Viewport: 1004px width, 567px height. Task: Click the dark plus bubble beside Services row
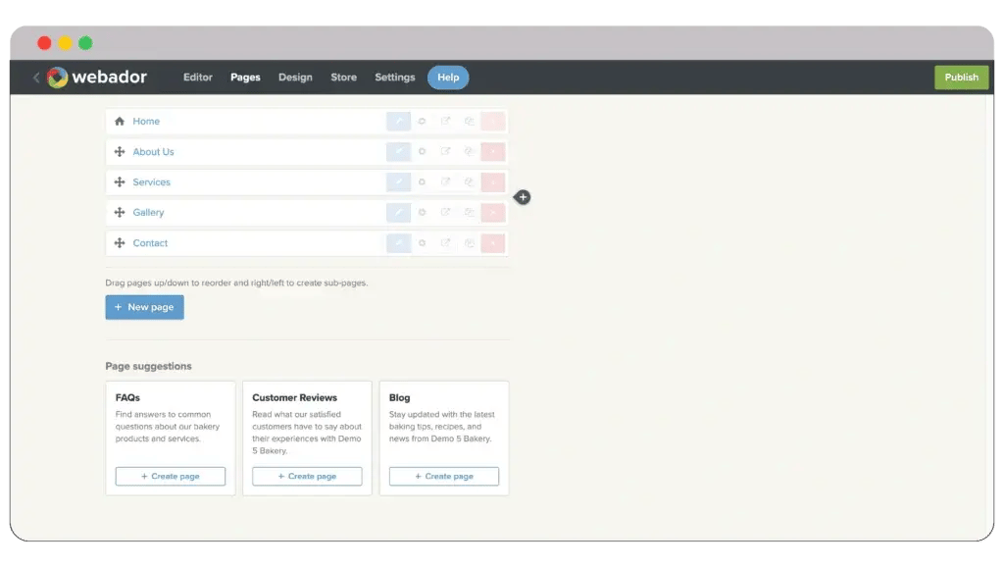(523, 197)
